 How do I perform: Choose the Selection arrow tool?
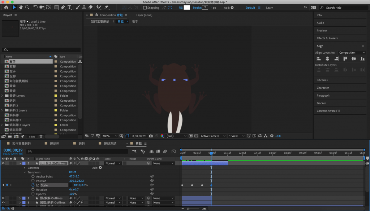(14, 8)
